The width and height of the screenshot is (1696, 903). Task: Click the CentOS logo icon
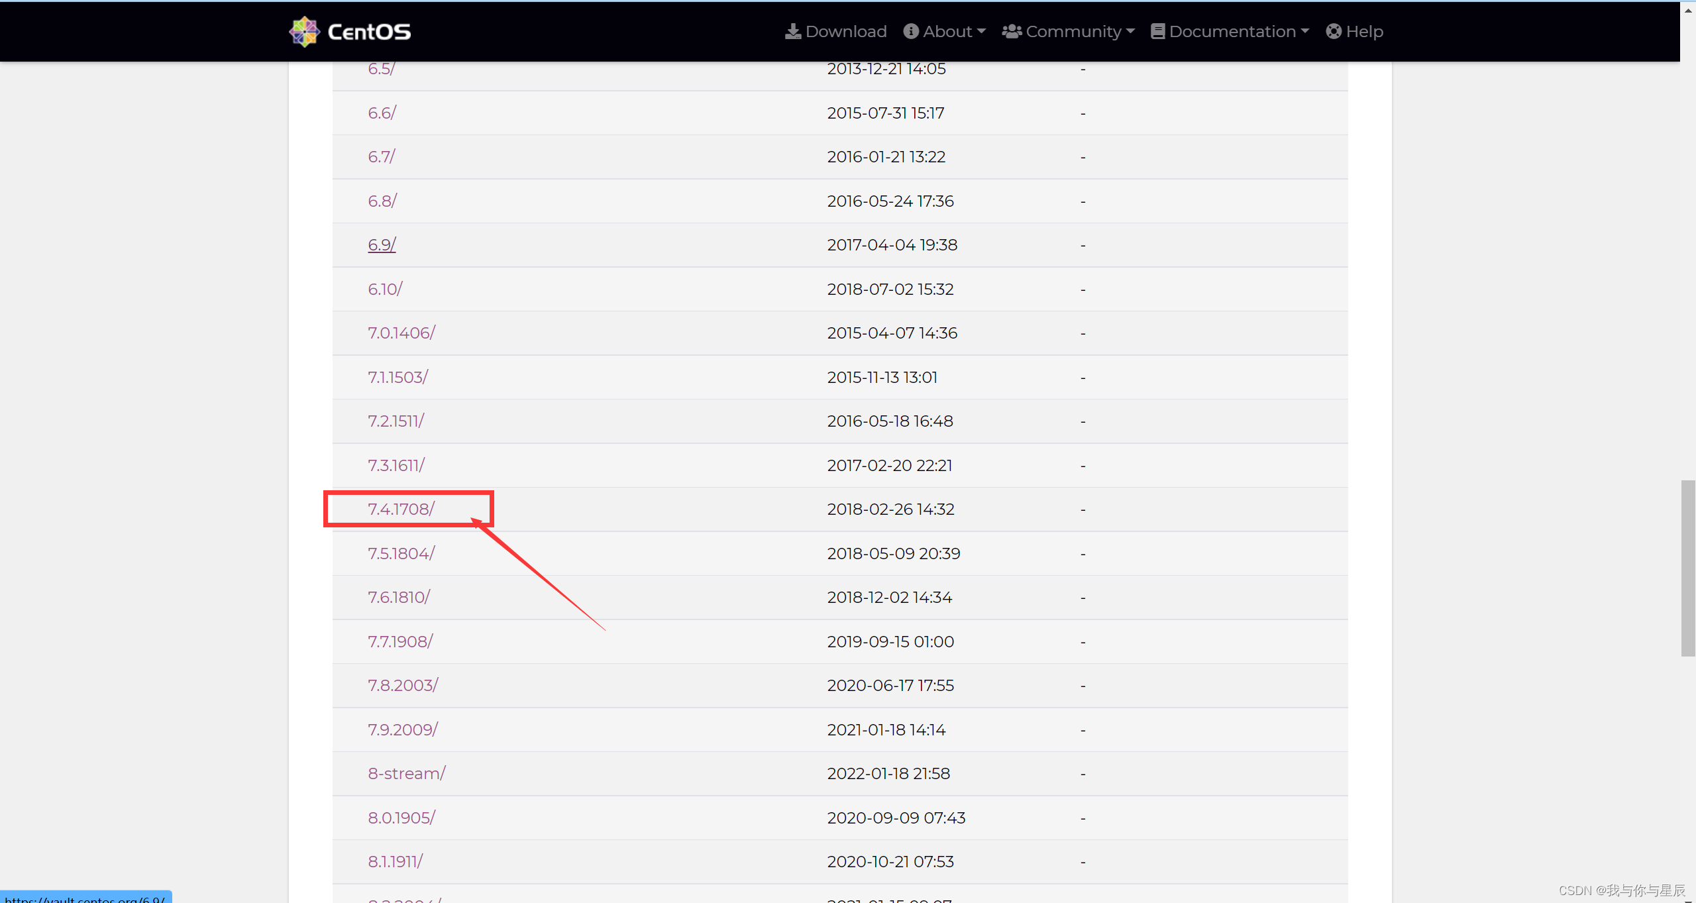(x=304, y=31)
